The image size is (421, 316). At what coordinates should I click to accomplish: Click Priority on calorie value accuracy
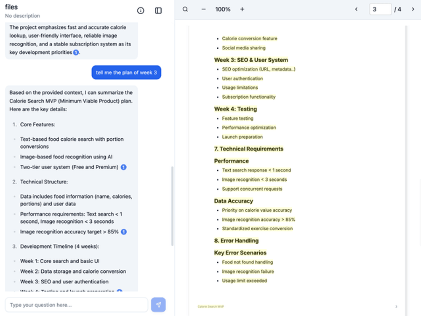pos(257,210)
